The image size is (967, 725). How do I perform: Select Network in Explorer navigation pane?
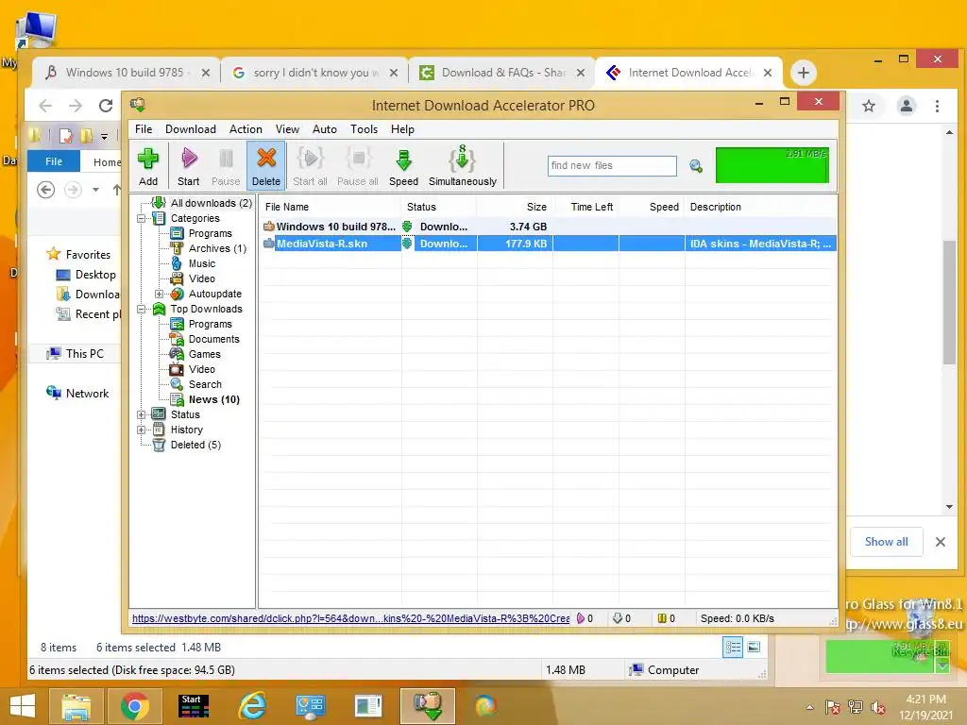(77, 394)
